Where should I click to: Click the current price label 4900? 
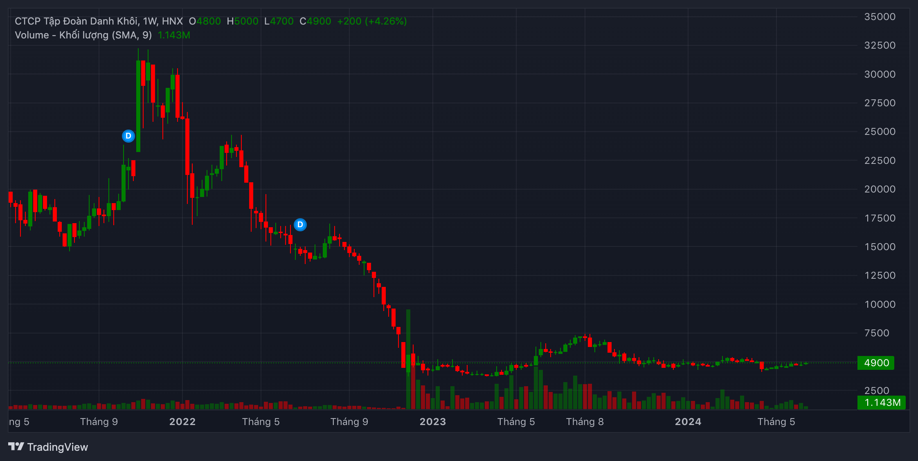tap(876, 363)
